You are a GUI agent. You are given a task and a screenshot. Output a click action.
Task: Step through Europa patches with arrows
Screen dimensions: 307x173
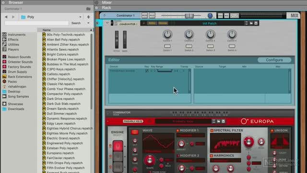[x=214, y=121]
